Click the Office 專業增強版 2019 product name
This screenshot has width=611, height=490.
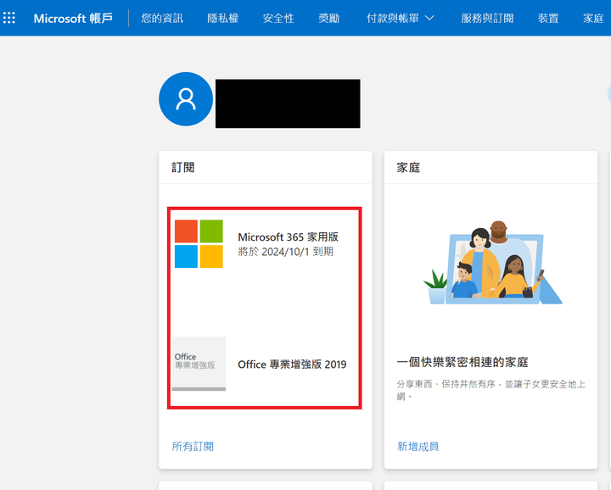[292, 365]
